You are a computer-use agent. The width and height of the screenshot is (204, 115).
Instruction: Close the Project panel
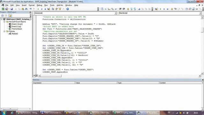pyautogui.click(x=30, y=12)
